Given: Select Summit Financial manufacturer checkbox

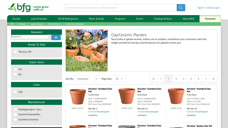Looking at the screenshot, I should pos(15,114).
